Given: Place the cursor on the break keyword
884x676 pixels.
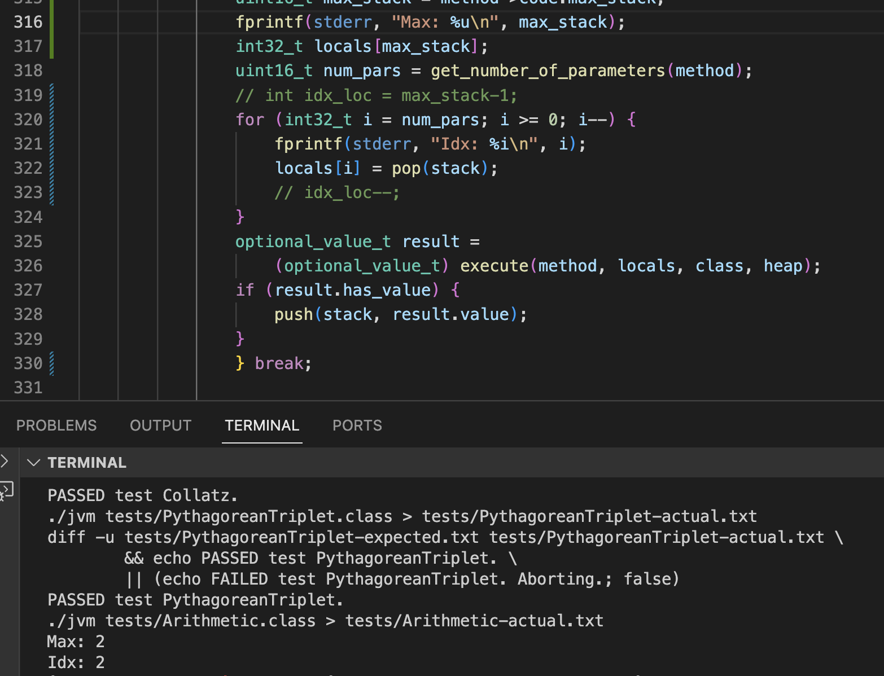Looking at the screenshot, I should click(x=279, y=363).
